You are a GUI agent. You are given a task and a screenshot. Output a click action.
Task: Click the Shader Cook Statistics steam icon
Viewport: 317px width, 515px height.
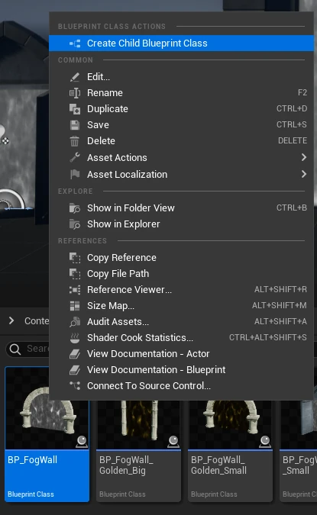tap(75, 338)
